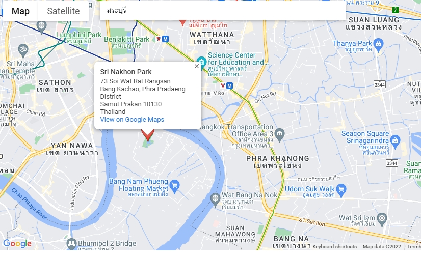Click the Benjakitti Park label
Viewport: 421px width, 258px height.
point(126,39)
